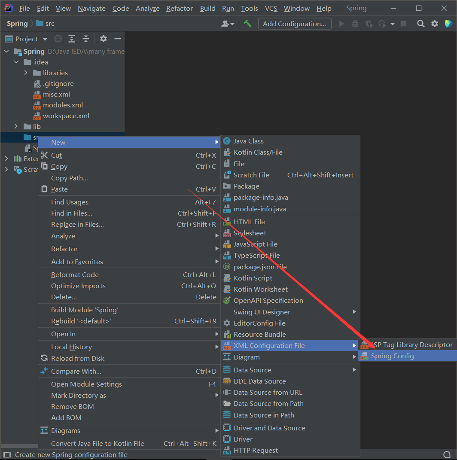Viewport: 457px width, 460px height.
Task: Click the Build project hammer icon
Action: tap(247, 24)
